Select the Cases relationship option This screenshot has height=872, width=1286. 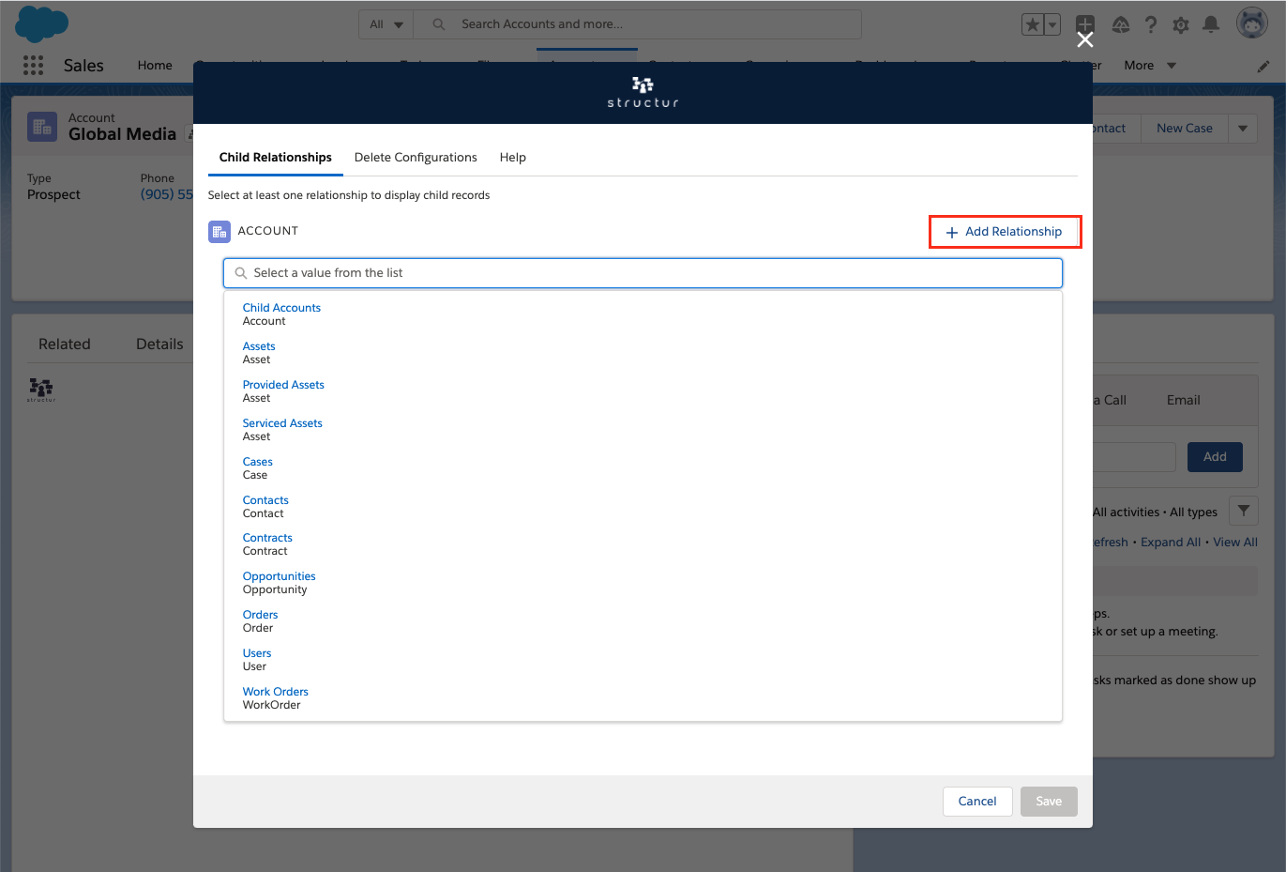pos(643,468)
